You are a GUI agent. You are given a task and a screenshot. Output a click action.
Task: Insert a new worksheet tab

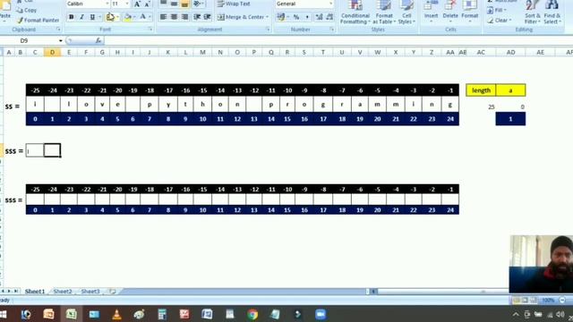point(113,292)
